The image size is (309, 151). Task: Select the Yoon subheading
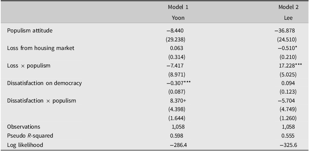178,18
